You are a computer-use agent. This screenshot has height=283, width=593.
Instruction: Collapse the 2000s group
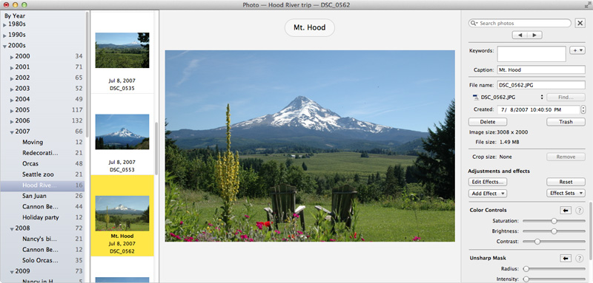click(x=4, y=47)
